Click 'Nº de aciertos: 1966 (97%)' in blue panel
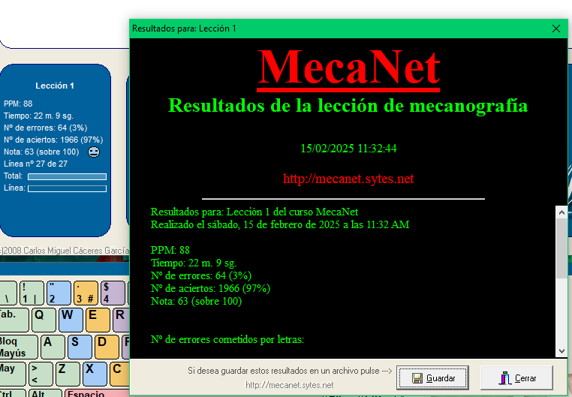Viewport: 572px width, 397px height. (x=53, y=140)
